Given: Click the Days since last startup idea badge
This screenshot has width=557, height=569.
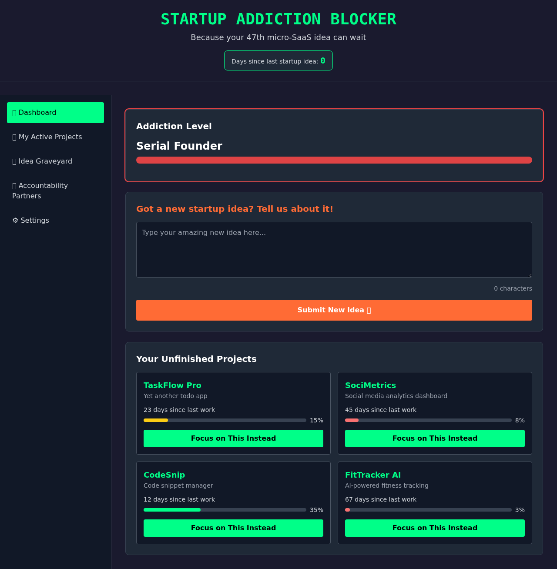Looking at the screenshot, I should (278, 60).
